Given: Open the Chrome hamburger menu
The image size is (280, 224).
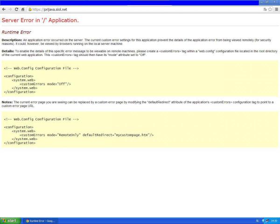Looking at the screenshot, I should pos(276,9).
